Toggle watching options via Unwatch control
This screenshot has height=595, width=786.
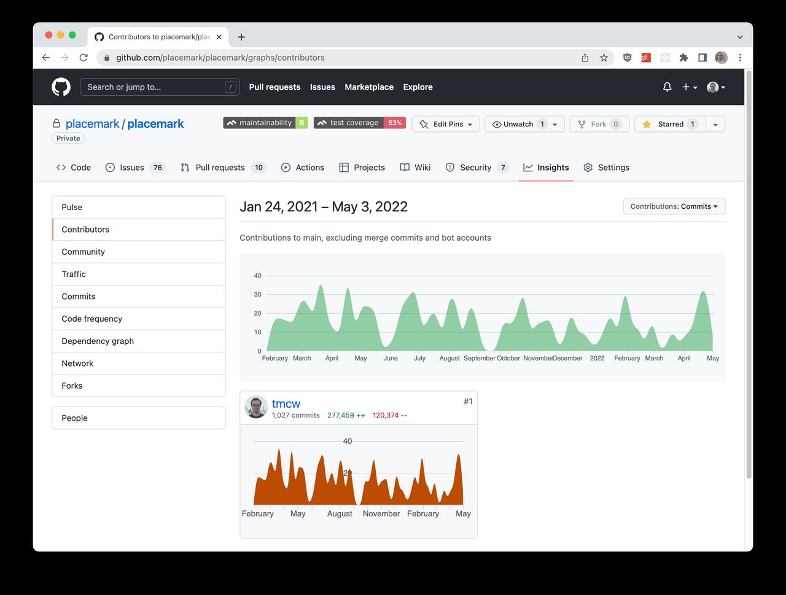[556, 123]
